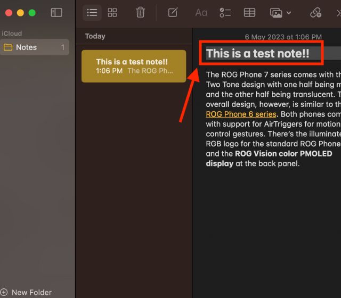Click the folder icon beside Notes
Screen dimensions: 341x298
(8, 47)
